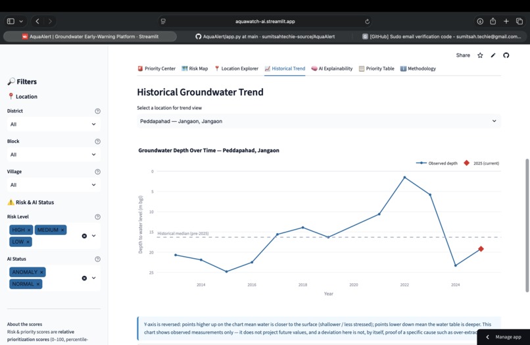Screen dimensions: 530x345
Task: Click the Historical median (pre-2025) label
Action: 183,233
